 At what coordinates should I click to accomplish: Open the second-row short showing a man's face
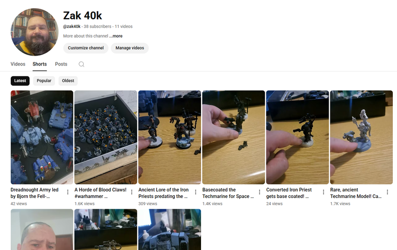click(42, 229)
